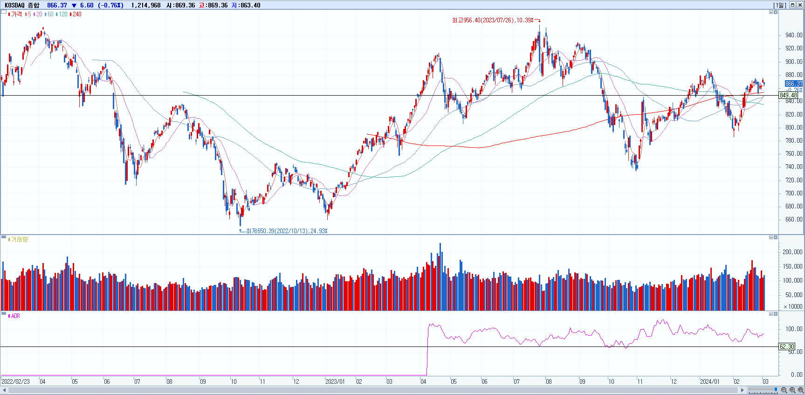Click the 2023/01 date axis label
The image size is (805, 395).
coord(335,381)
